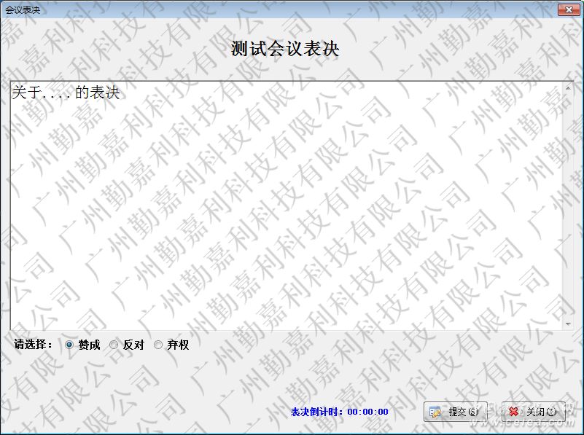Click the scrollbar down arrow in text area
This screenshot has height=435, width=584.
tap(568, 323)
